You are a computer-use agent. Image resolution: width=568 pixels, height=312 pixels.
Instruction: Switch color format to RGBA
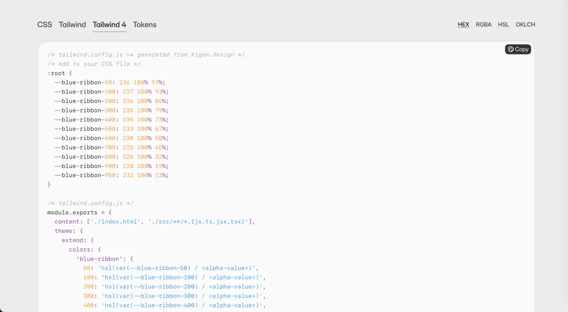pos(483,25)
